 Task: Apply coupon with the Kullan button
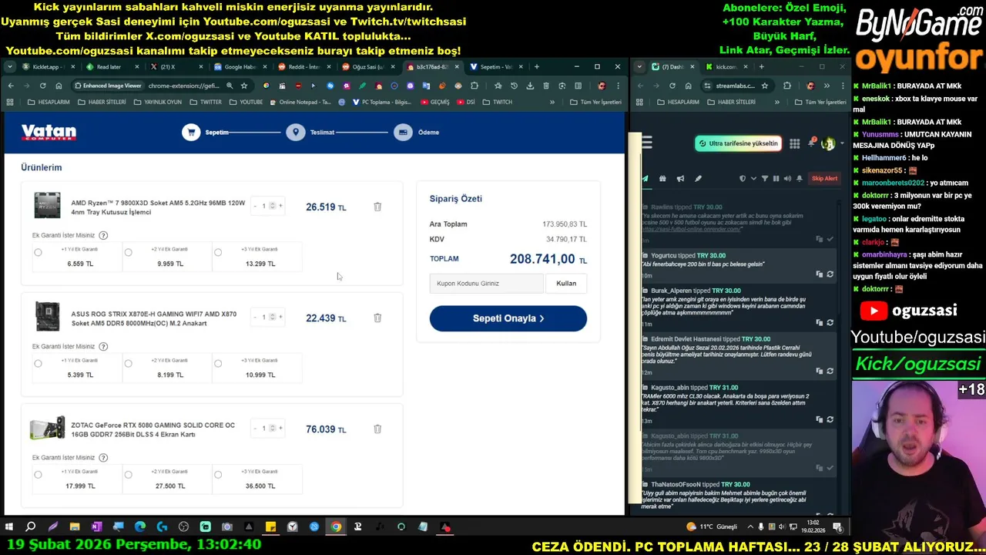tap(566, 284)
